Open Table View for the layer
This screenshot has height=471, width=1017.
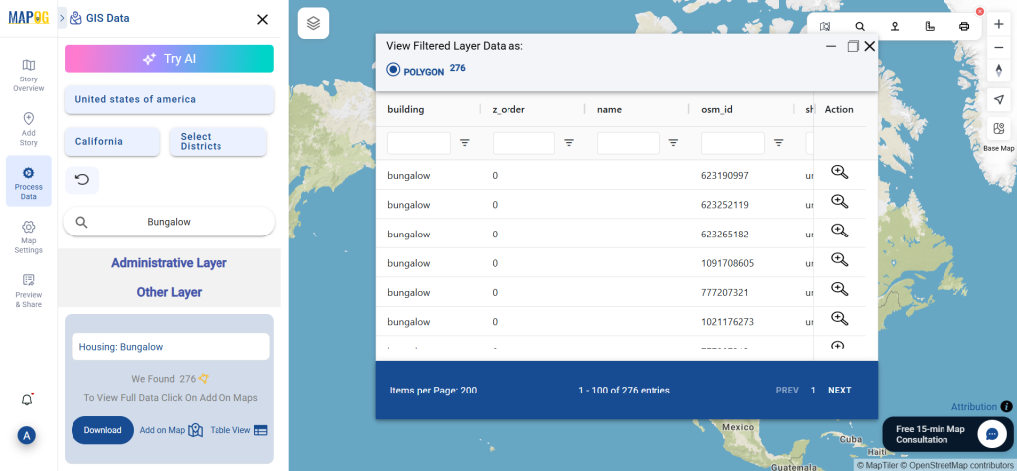[238, 430]
